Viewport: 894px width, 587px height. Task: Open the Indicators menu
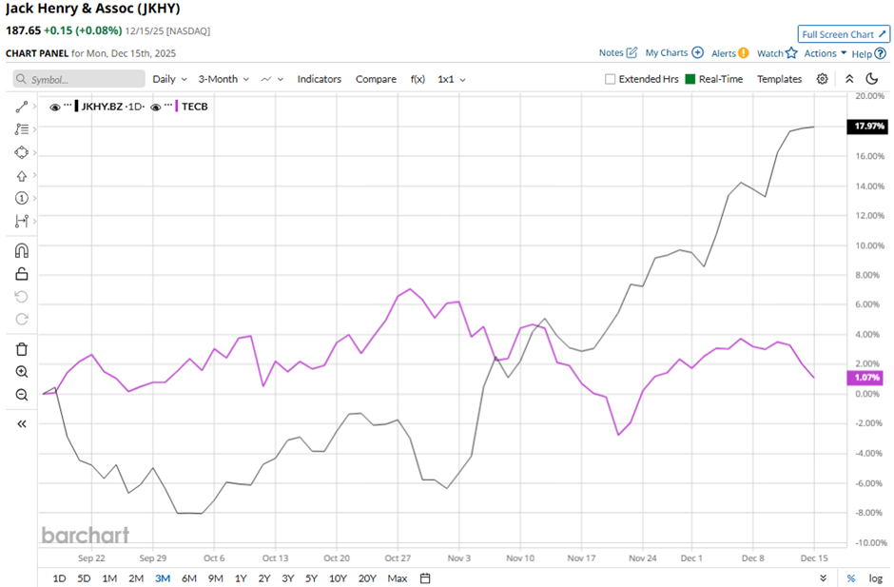[319, 79]
